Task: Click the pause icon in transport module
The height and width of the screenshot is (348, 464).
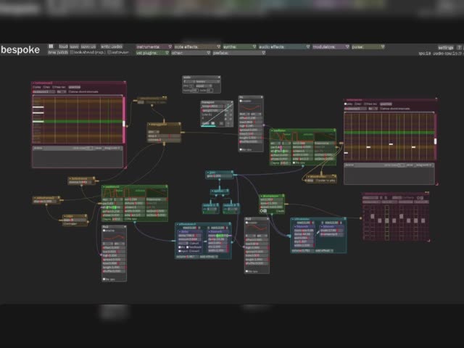Action: (x=212, y=123)
